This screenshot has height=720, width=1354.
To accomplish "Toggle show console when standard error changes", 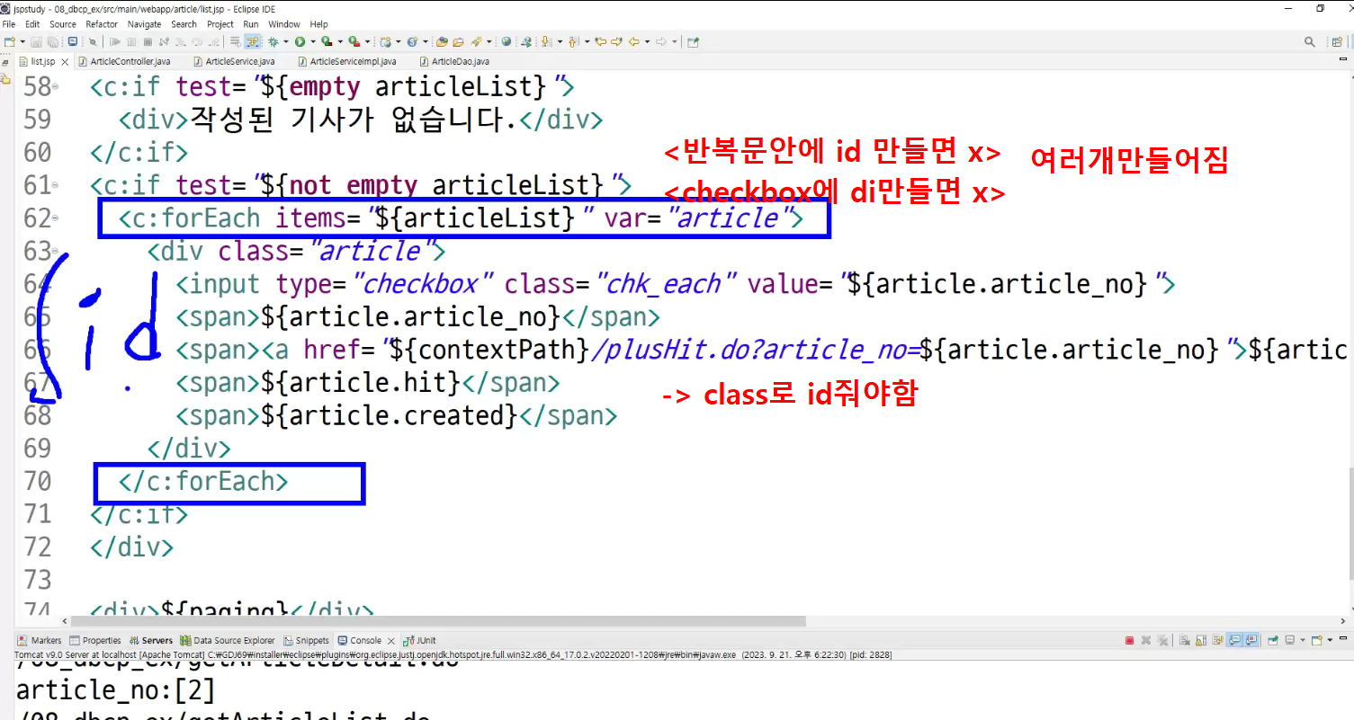I will [1251, 640].
